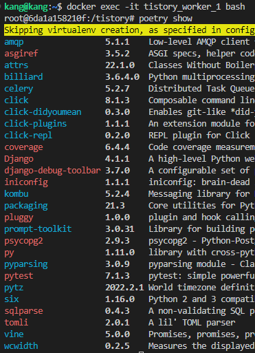
Task: Click the billiard package name
Action: (x=23, y=77)
